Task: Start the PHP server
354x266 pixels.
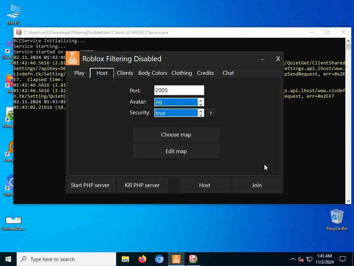Action: coord(90,185)
